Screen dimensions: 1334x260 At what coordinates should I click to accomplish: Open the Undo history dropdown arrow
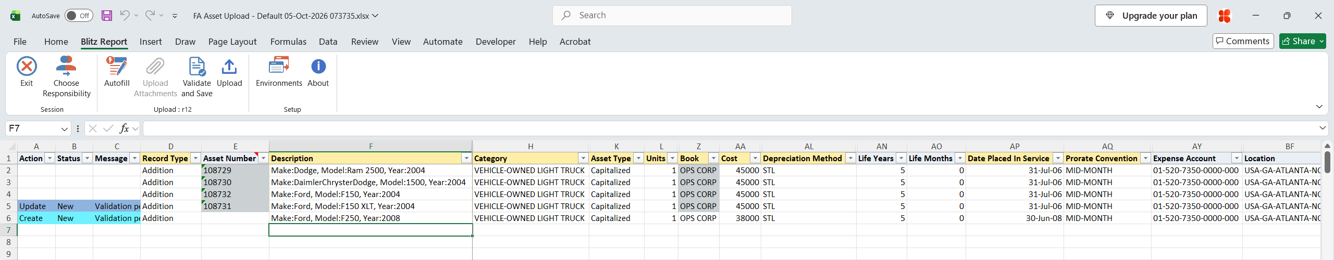(136, 16)
